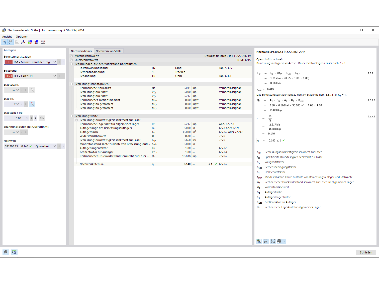Step to the next Stab Nr.
The height and width of the screenshot is (284, 379).
[26, 104]
